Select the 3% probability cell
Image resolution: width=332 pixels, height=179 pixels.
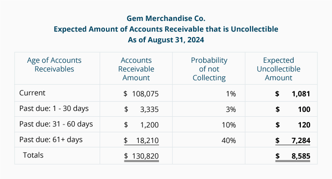click(x=231, y=109)
